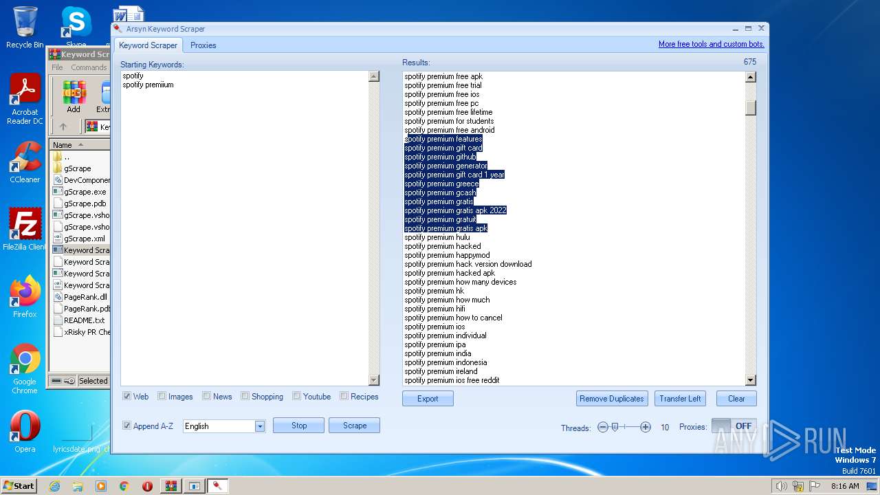Screen dimensions: 880x495
Task: Switch to the Proxies tab
Action: (x=203, y=45)
